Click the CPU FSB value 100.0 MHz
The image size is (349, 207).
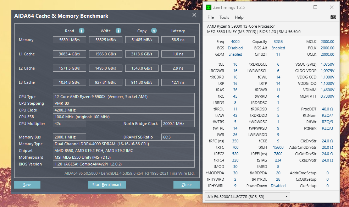pos(124,117)
